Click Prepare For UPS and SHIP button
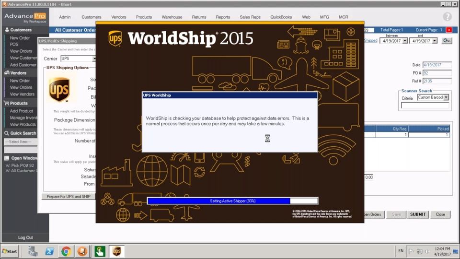This screenshot has height=259, width=460. (69, 197)
